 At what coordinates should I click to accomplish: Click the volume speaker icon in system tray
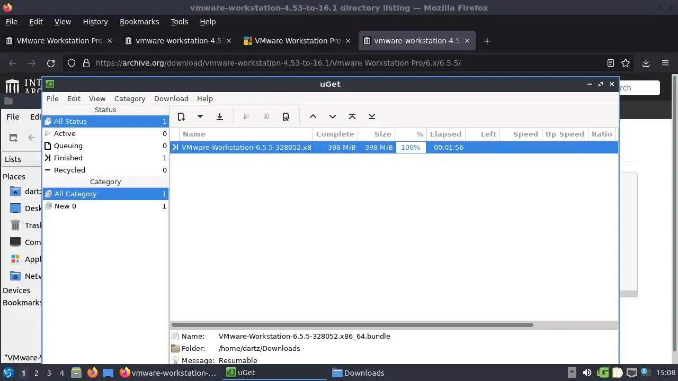[x=587, y=373]
